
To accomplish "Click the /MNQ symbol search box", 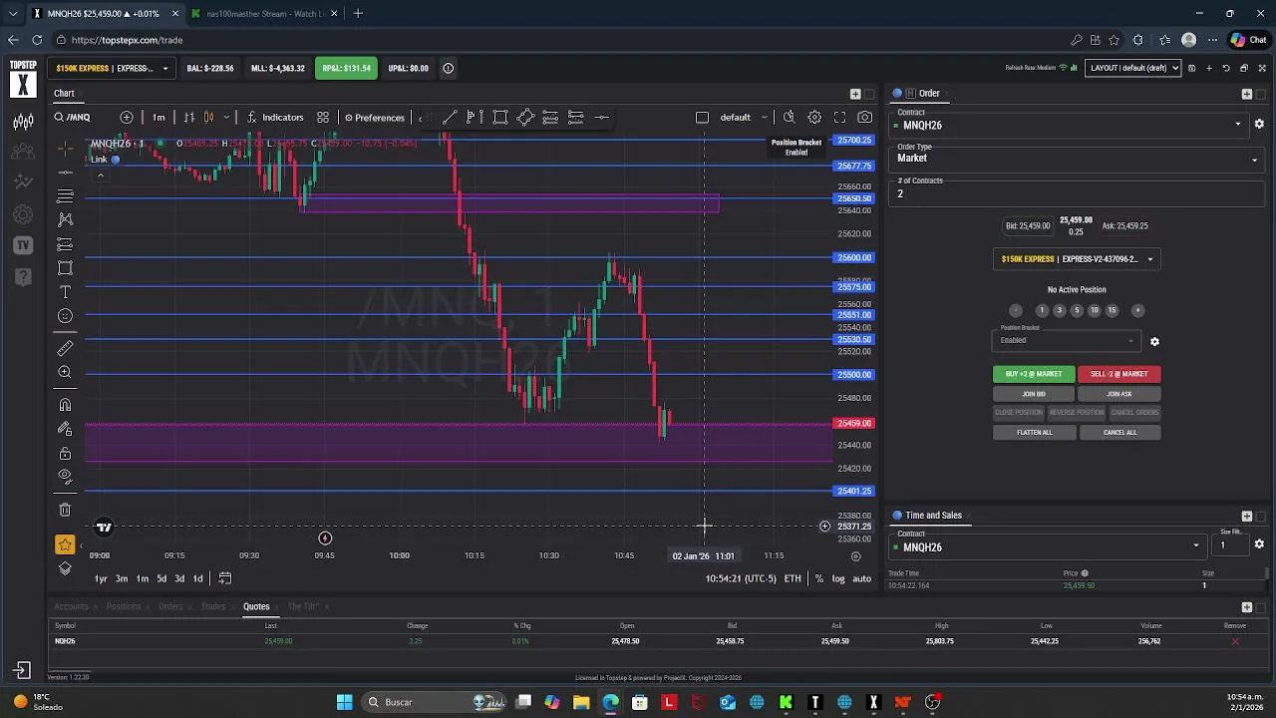I will 74,118.
